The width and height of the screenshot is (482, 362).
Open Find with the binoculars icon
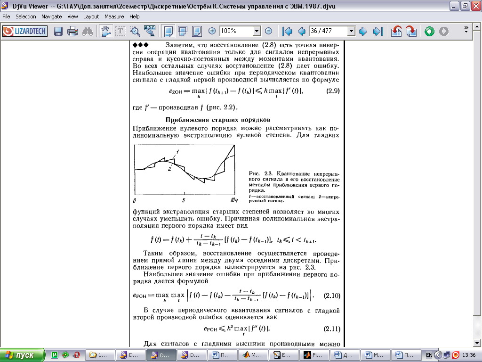coord(88,31)
